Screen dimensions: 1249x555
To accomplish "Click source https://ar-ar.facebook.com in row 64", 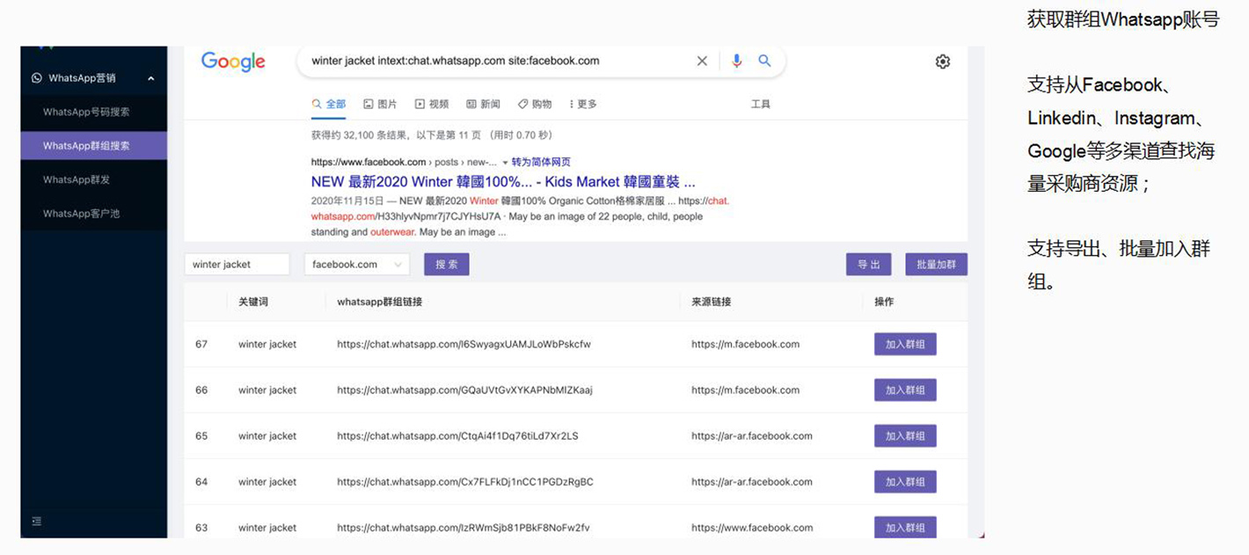I will pyautogui.click(x=752, y=481).
